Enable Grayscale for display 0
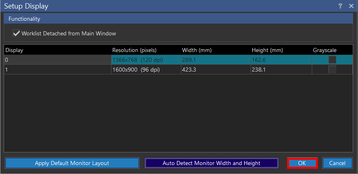 pyautogui.click(x=332, y=60)
